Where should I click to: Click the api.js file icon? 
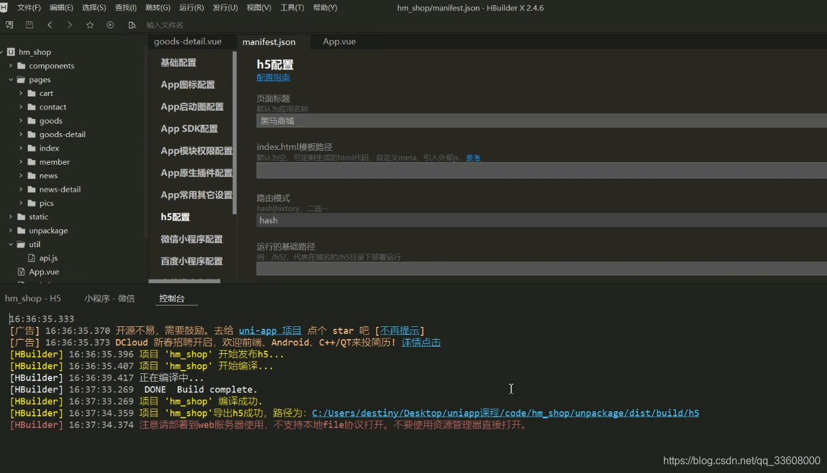pos(32,258)
